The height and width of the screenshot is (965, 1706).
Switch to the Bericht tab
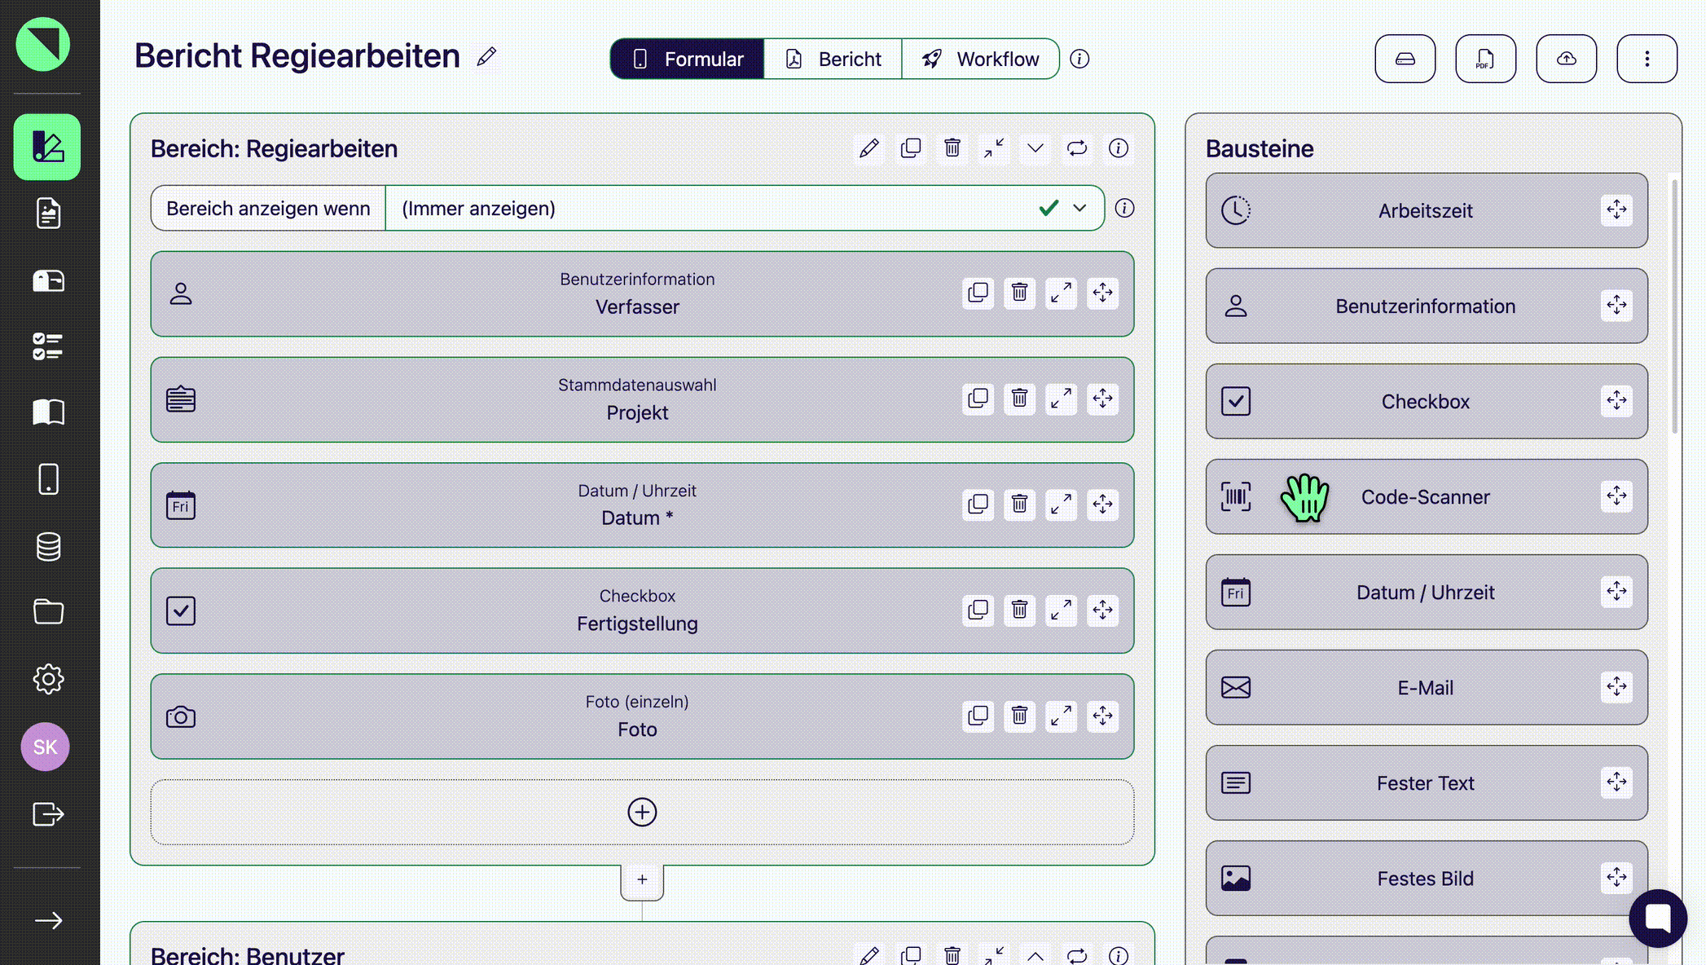833,59
